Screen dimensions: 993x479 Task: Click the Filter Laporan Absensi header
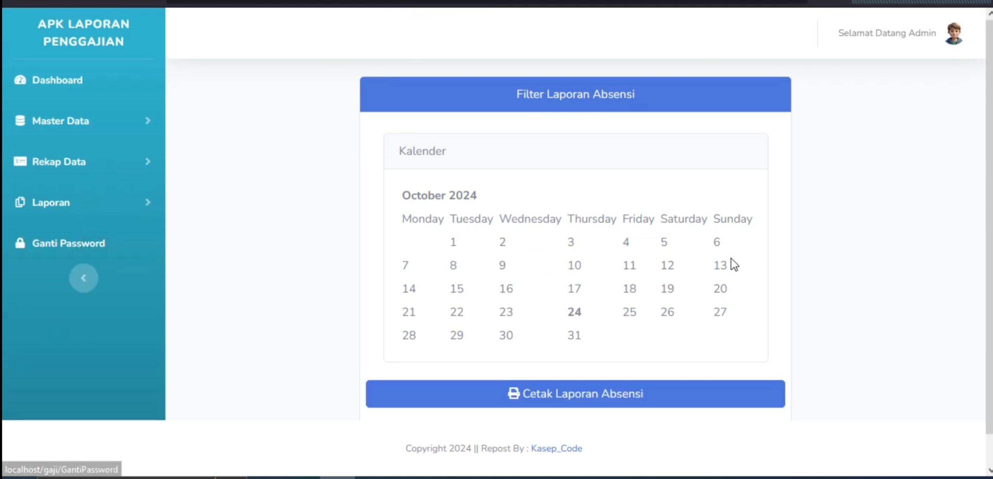[575, 94]
